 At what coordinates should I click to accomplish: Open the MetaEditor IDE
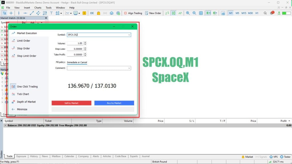pos(92,13)
